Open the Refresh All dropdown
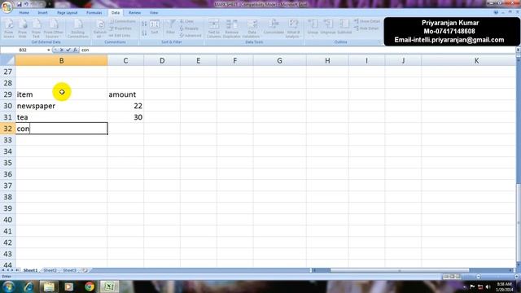Image resolution: width=521 pixels, height=293 pixels. click(99, 28)
